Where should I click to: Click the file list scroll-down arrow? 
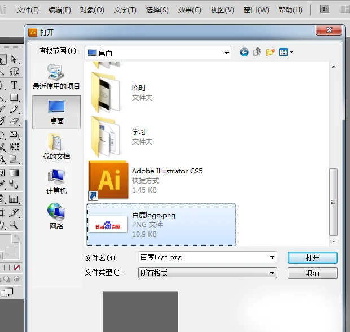point(334,241)
